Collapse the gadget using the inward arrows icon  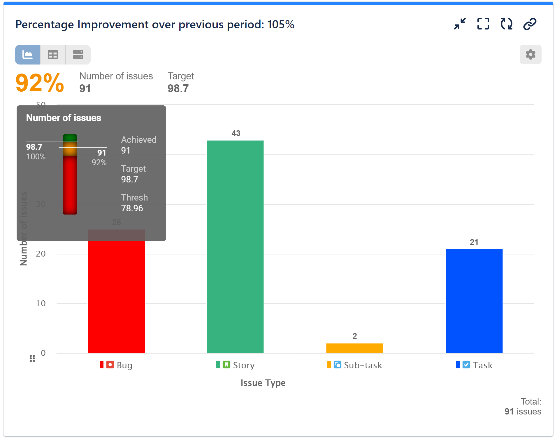pos(460,24)
